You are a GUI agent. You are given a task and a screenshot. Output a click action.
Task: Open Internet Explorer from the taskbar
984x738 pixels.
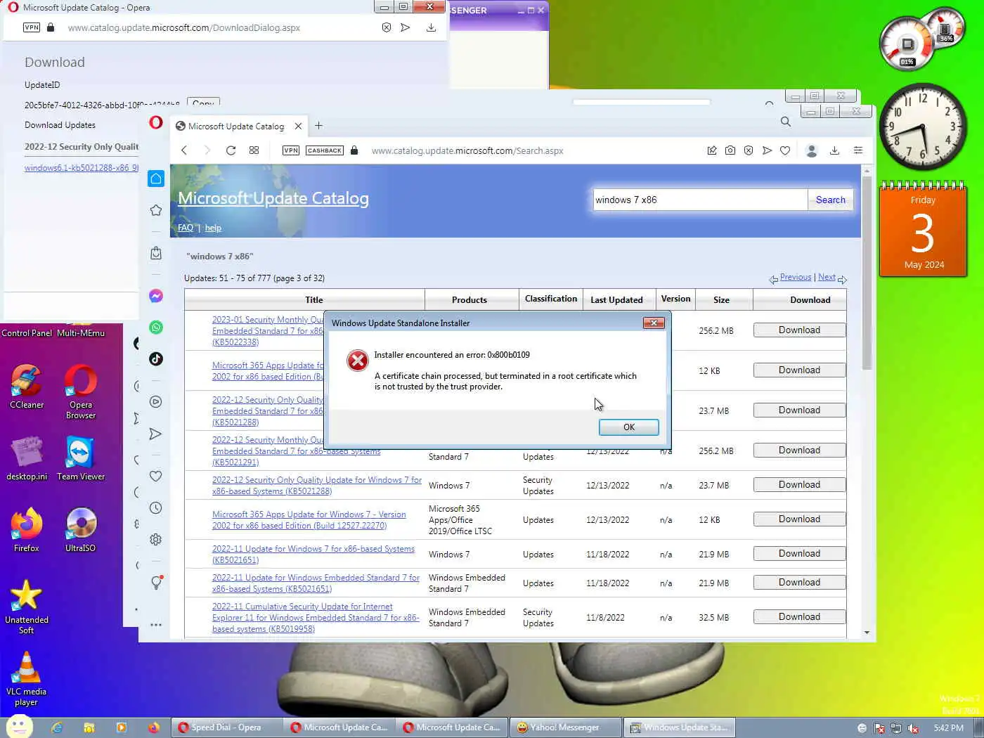tap(57, 727)
